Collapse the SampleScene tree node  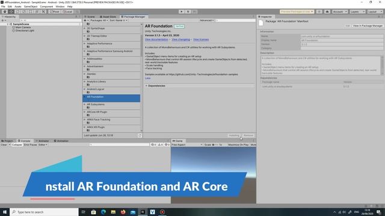pyautogui.click(x=8, y=24)
